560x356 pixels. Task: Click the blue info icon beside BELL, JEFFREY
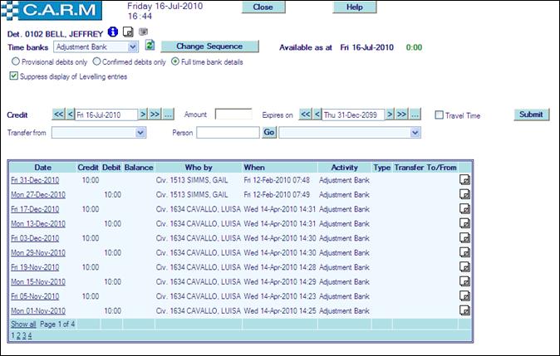113,32
